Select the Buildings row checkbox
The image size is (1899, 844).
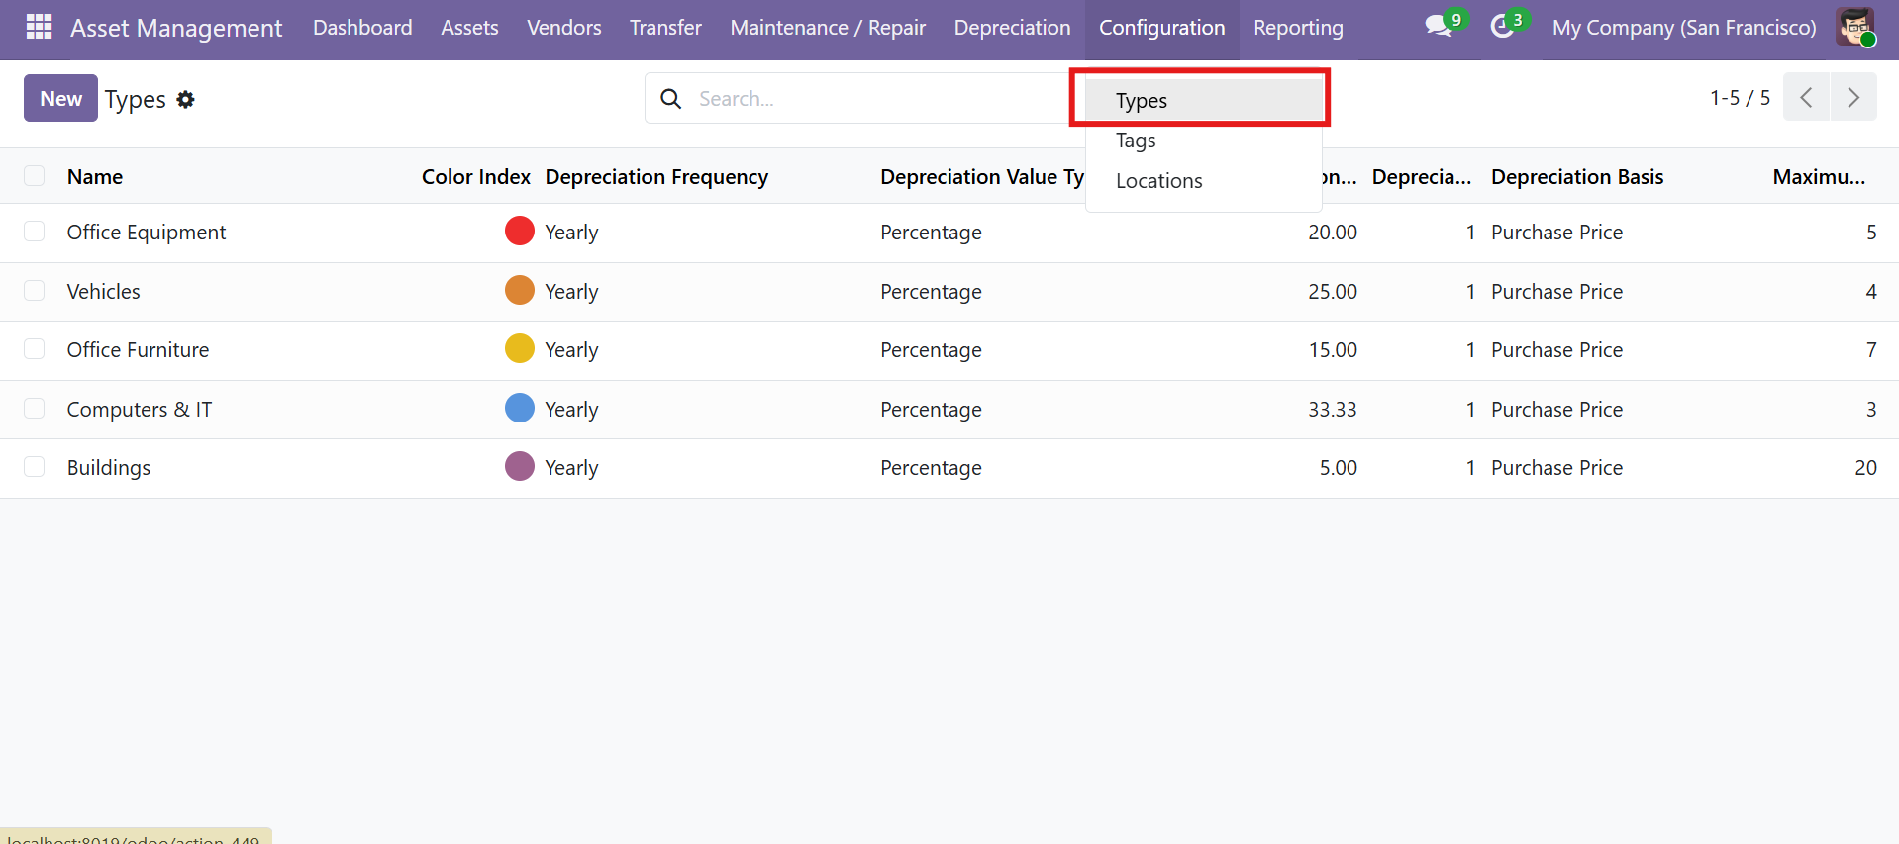pos(35,467)
